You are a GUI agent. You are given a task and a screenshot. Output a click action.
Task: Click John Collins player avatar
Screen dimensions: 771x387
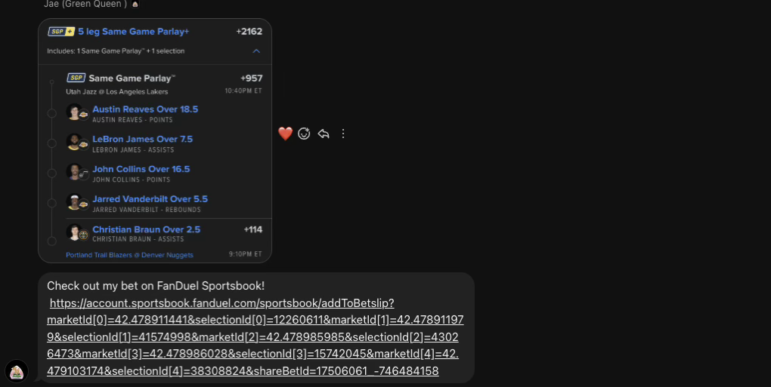click(76, 172)
